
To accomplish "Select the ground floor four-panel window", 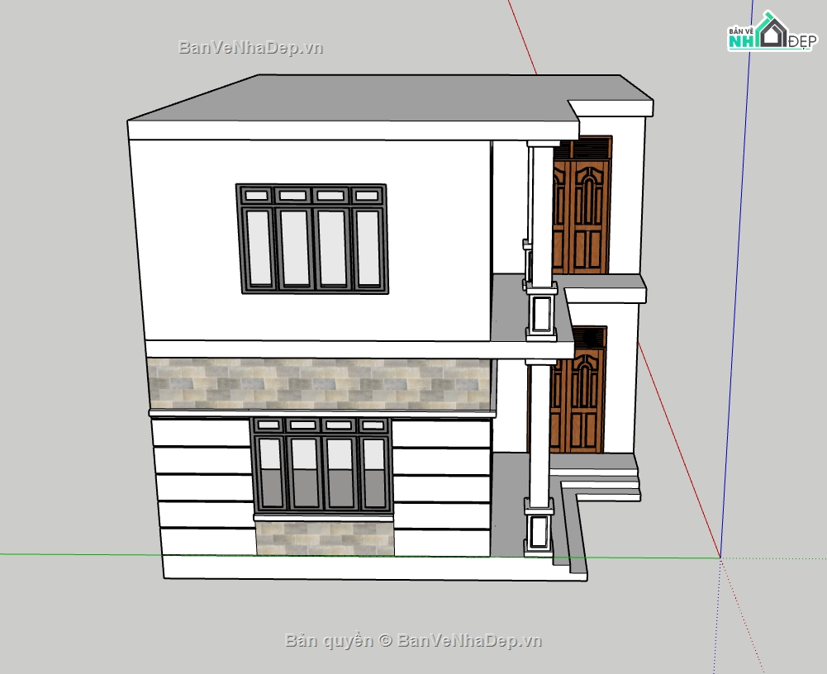I will (322, 467).
